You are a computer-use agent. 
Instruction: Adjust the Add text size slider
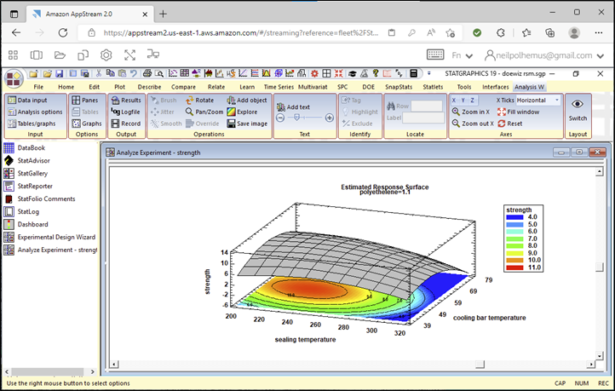click(297, 118)
